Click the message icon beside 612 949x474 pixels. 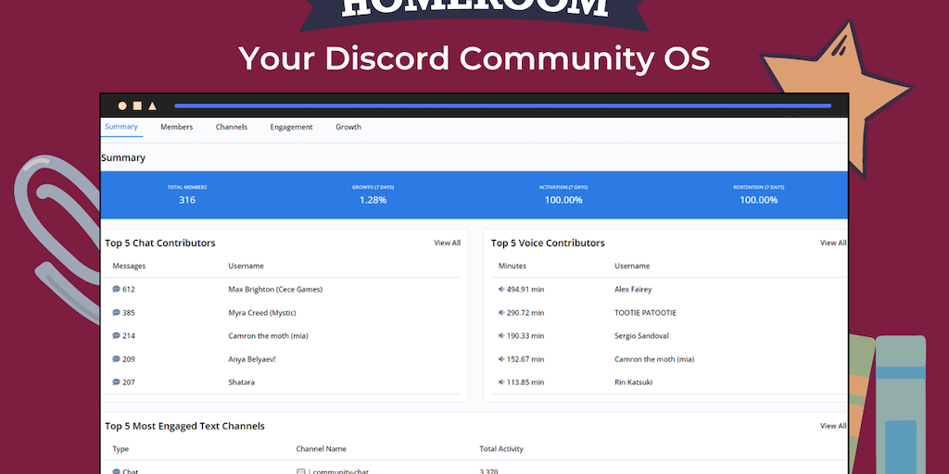tap(116, 289)
